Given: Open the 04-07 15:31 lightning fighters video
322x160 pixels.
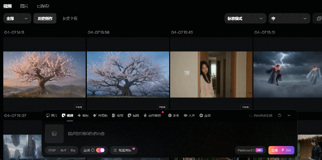Looking at the screenshot, I should 288,74.
